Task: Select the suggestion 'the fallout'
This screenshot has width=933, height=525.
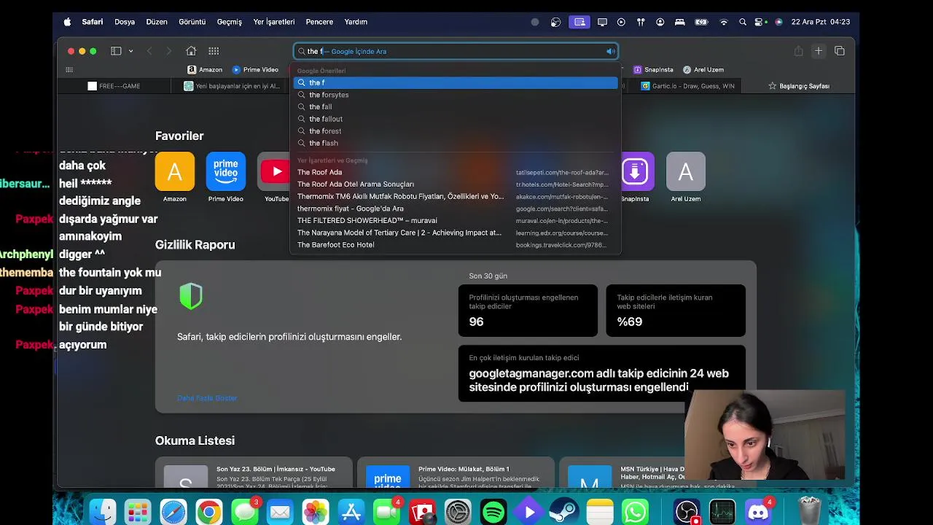Action: point(456,119)
